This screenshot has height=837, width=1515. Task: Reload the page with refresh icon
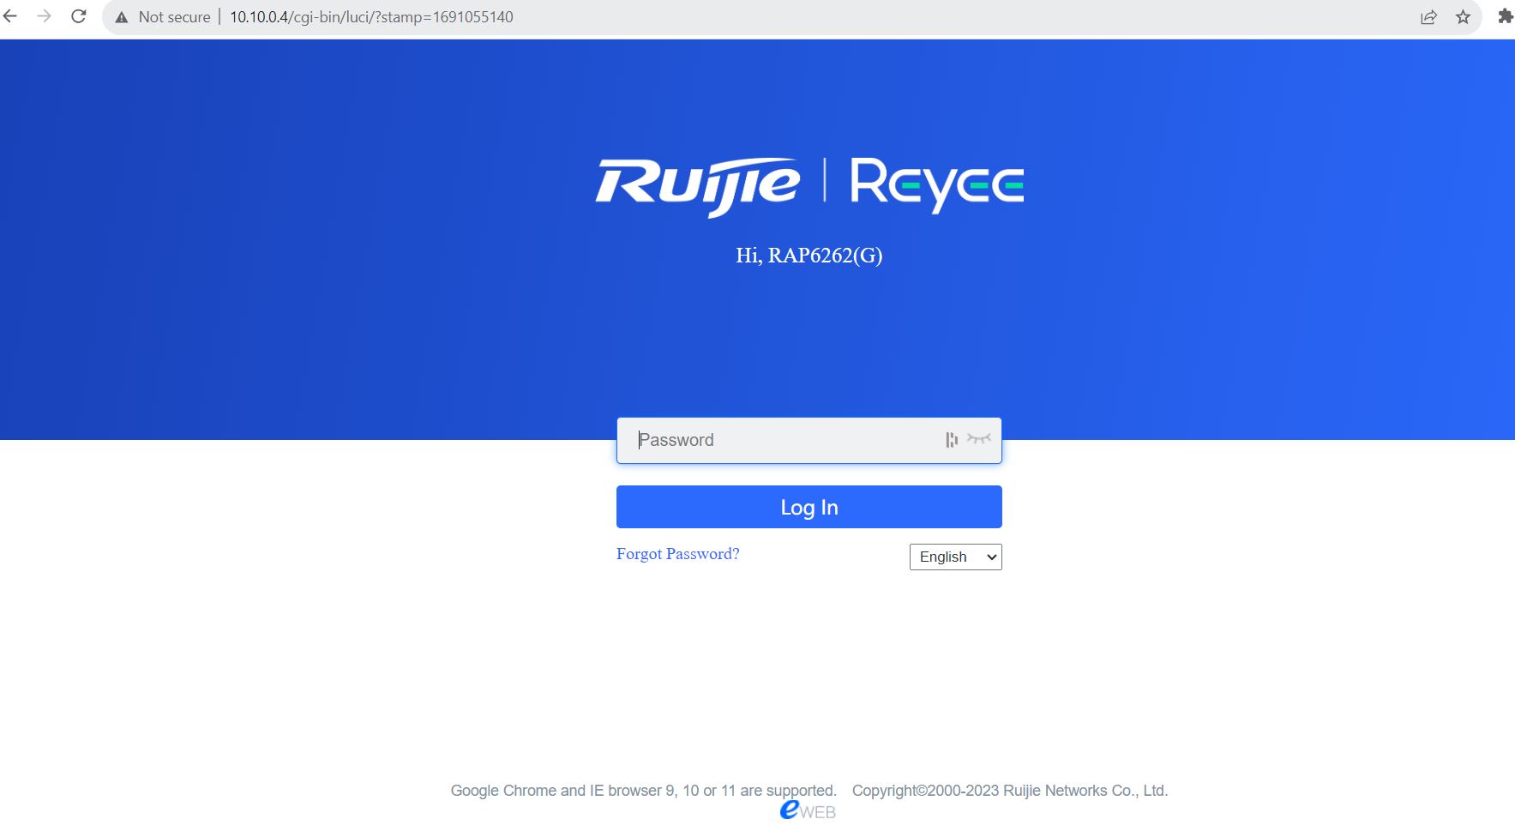click(x=79, y=16)
